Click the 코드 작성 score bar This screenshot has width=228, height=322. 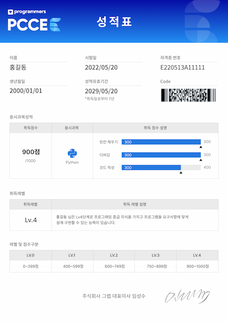tap(161, 168)
